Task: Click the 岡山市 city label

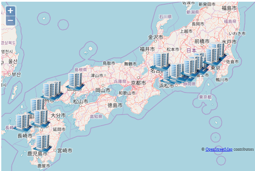Action: tap(102, 90)
